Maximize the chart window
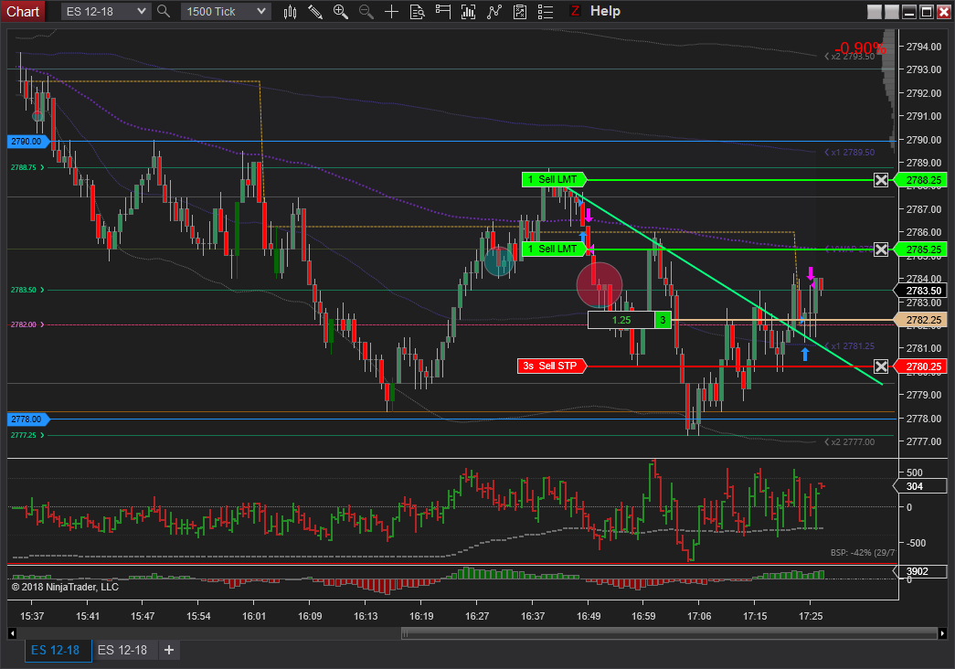This screenshot has width=955, height=669. click(927, 12)
